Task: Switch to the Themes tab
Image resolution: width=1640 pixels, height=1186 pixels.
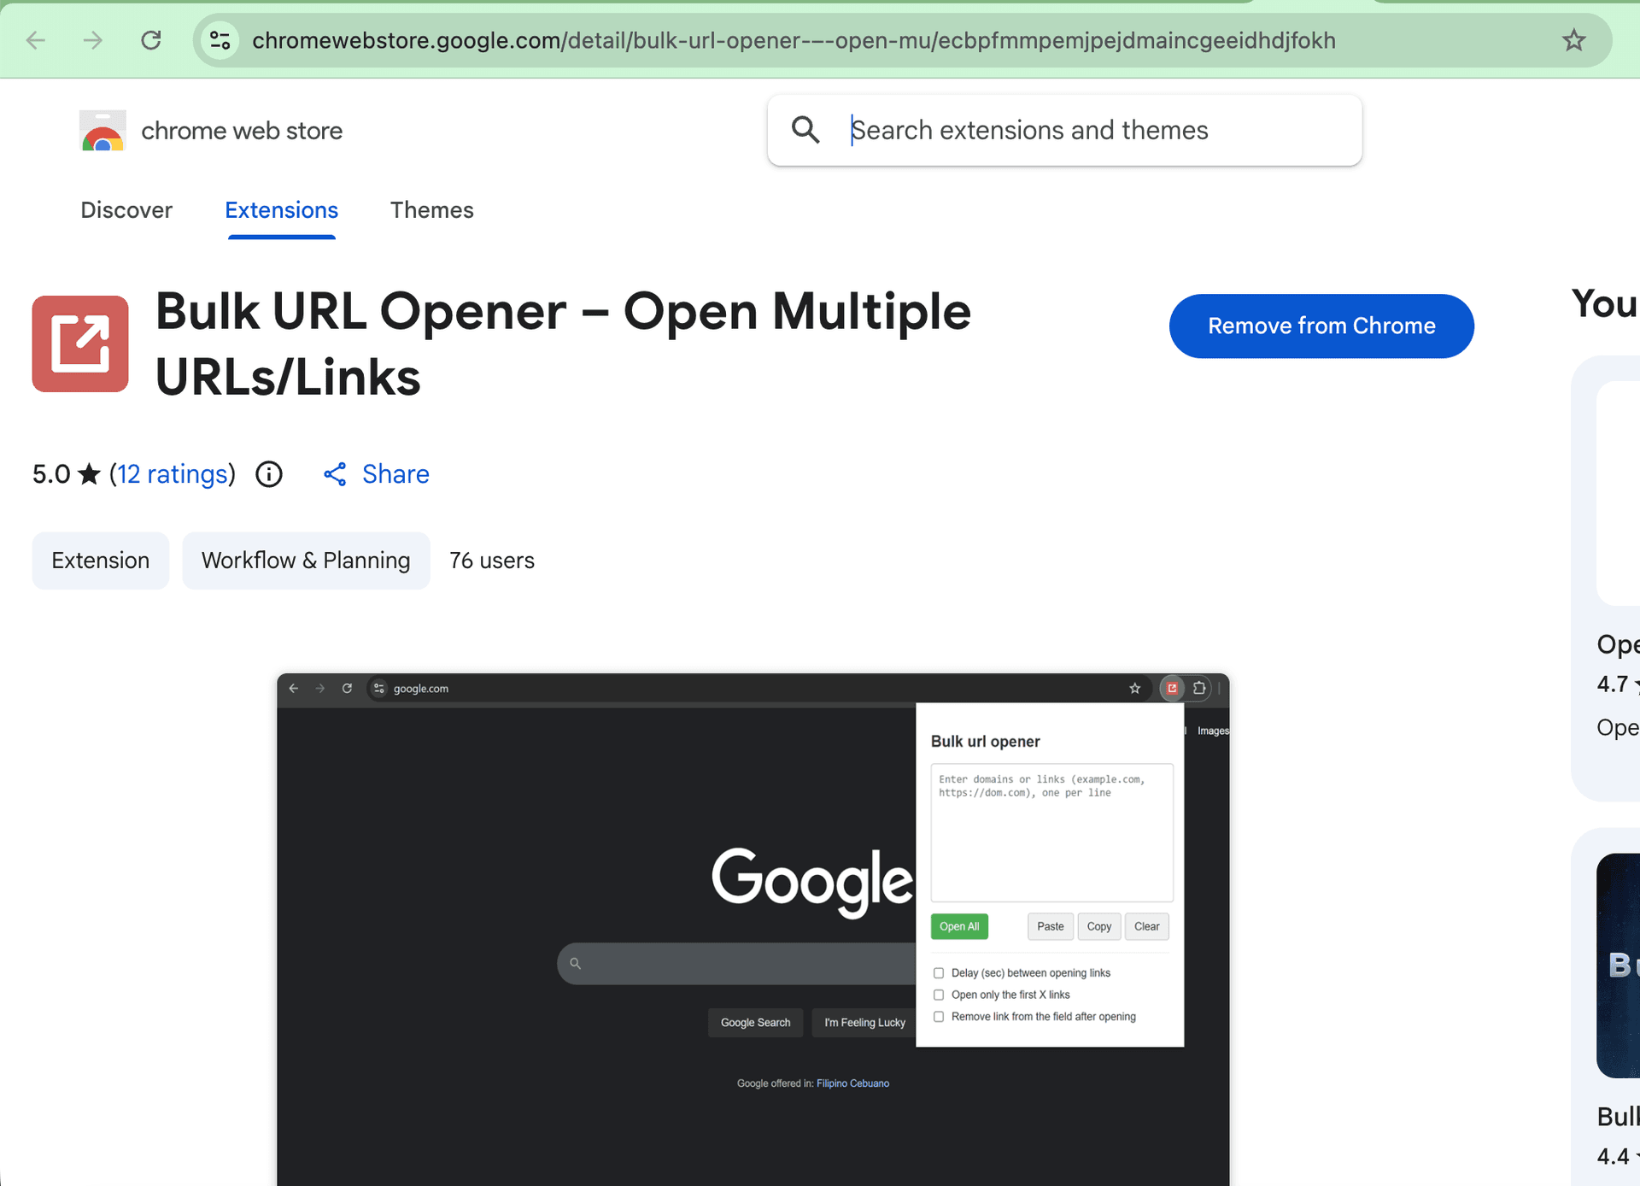Action: (431, 210)
